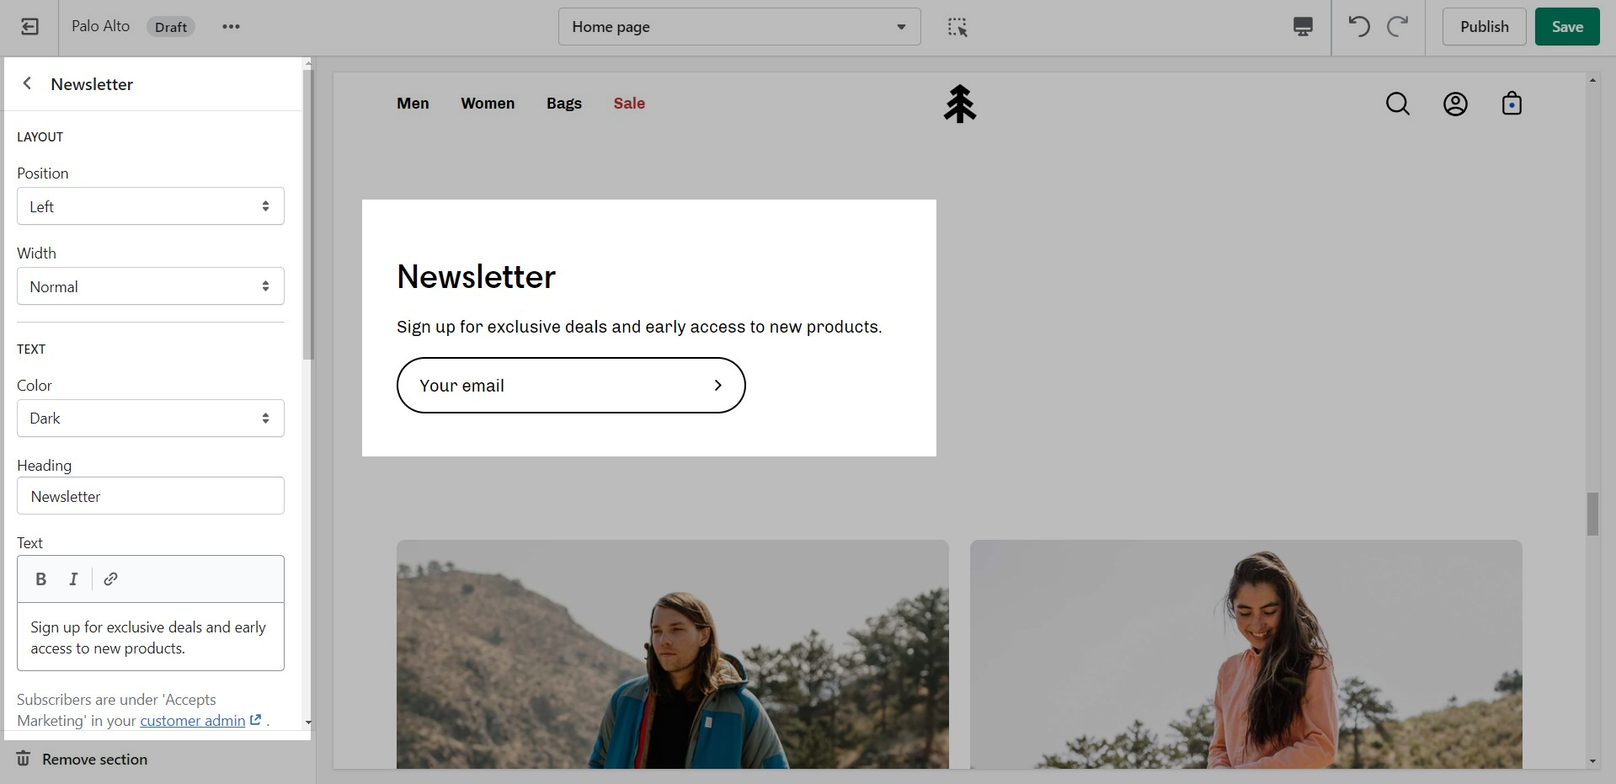Image resolution: width=1616 pixels, height=784 pixels.
Task: Apply italic formatting in text editor
Action: click(73, 579)
